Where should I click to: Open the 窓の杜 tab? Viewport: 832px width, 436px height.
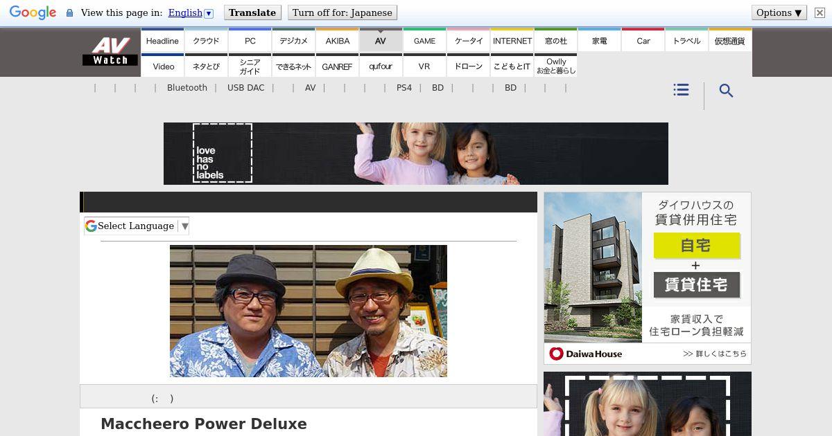(555, 40)
